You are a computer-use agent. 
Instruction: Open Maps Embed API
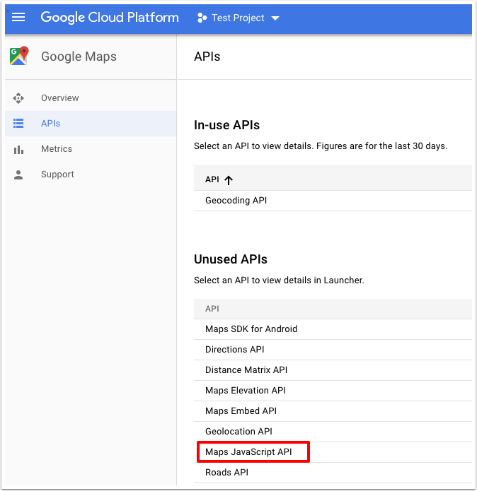click(x=333, y=411)
